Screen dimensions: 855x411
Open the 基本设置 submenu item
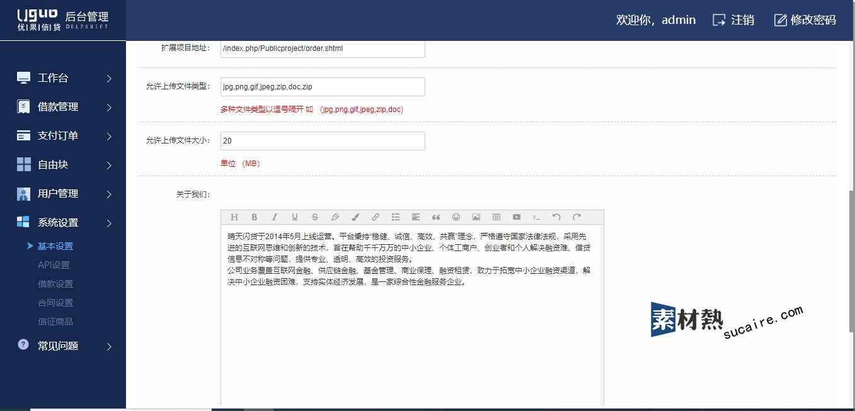coord(55,246)
